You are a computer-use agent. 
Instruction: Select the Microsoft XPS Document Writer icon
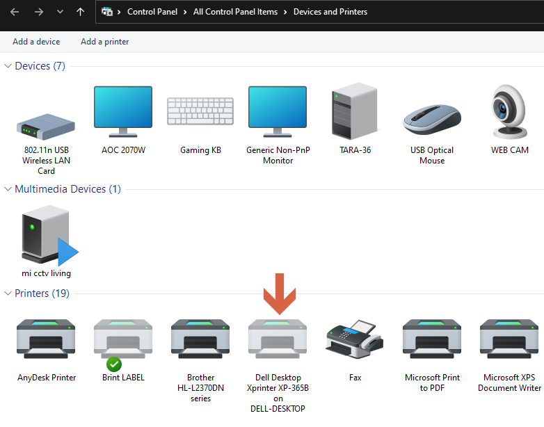509,339
